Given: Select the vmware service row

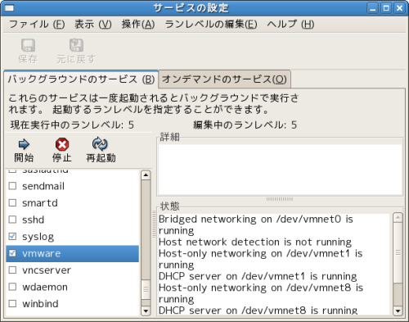Looking at the screenshot, I should tap(73, 253).
